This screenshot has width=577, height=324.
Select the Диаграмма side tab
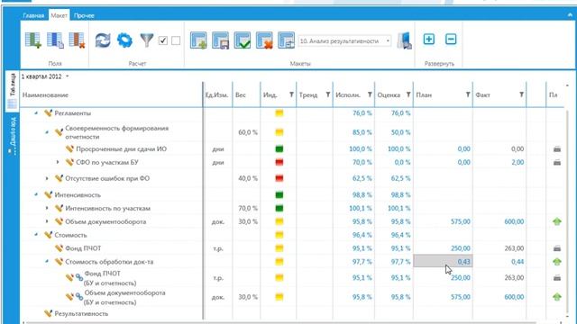coord(12,135)
